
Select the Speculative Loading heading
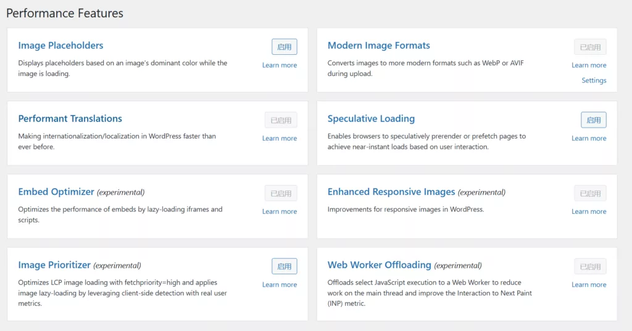click(371, 119)
